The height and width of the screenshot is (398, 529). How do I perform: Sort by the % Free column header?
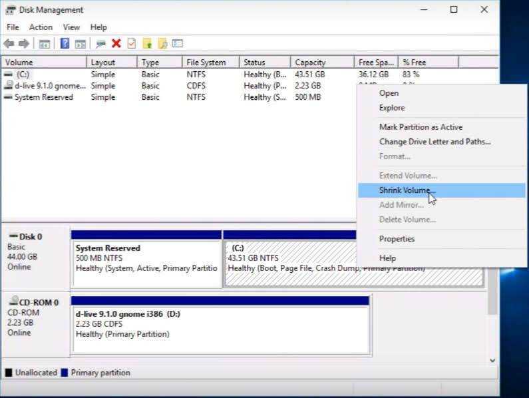pos(429,63)
